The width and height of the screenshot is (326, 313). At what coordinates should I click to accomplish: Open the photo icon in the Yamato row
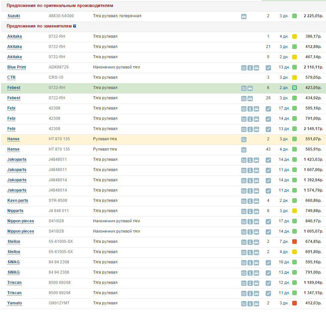click(244, 303)
